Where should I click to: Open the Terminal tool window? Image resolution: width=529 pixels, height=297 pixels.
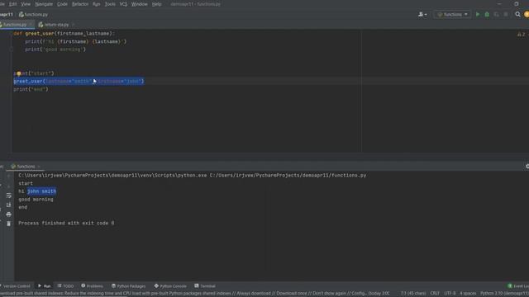tap(205, 286)
